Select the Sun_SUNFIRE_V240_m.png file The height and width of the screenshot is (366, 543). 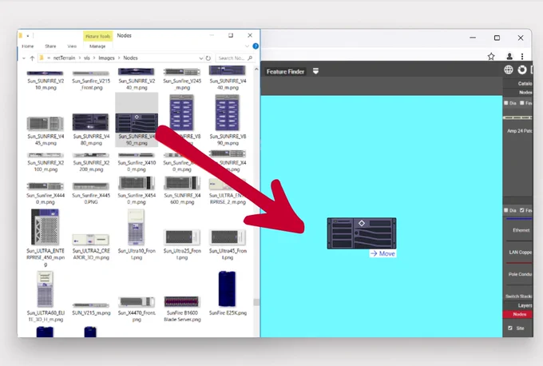(x=137, y=78)
